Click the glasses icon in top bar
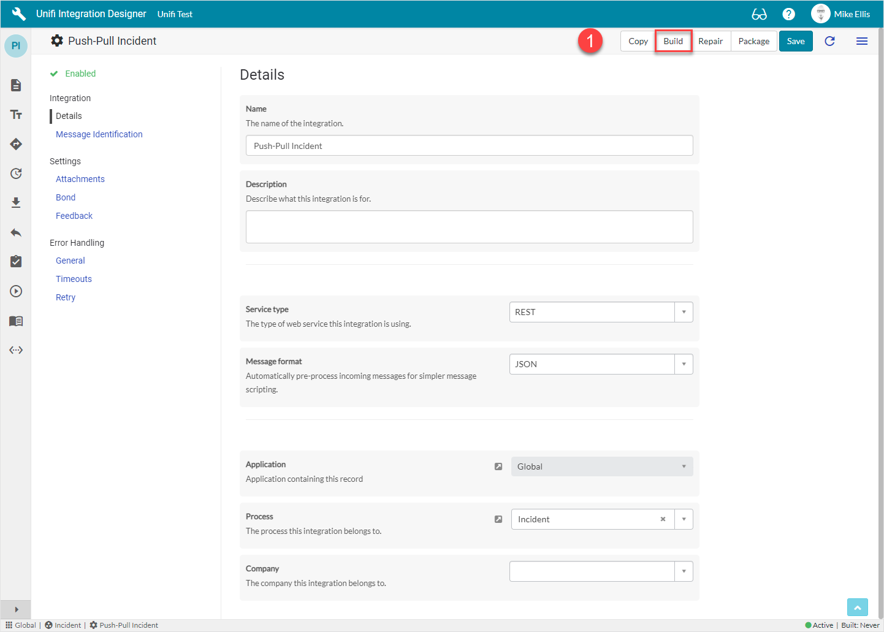Viewport: 884px width, 632px height. 759,14
